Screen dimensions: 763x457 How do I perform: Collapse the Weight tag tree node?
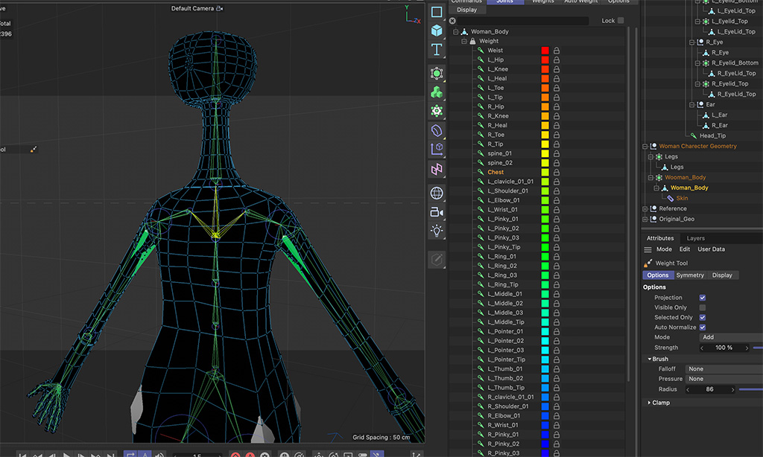pyautogui.click(x=464, y=42)
